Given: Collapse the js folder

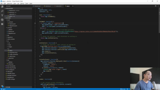Looking at the screenshot, I should click(x=18, y=49).
